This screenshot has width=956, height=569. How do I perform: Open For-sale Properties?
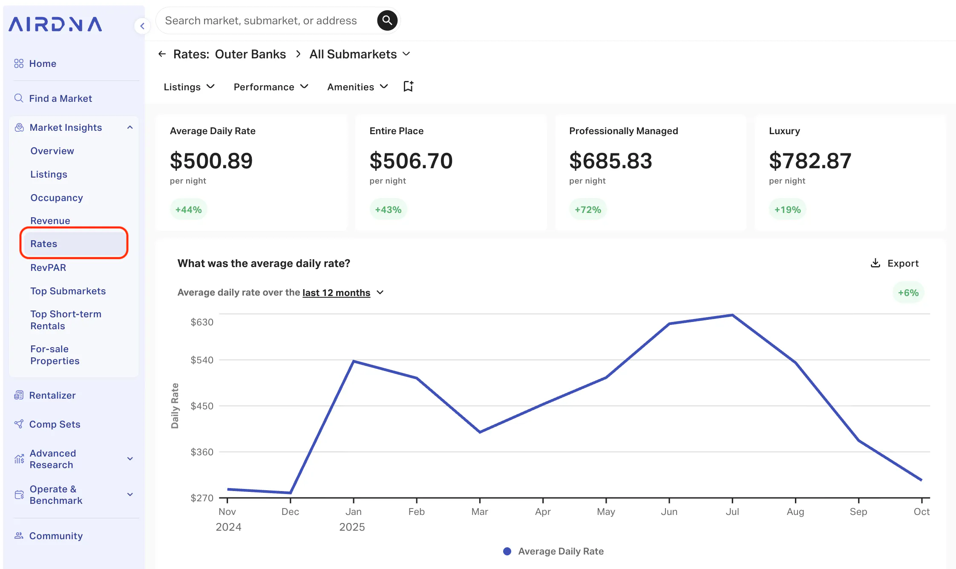tap(55, 355)
